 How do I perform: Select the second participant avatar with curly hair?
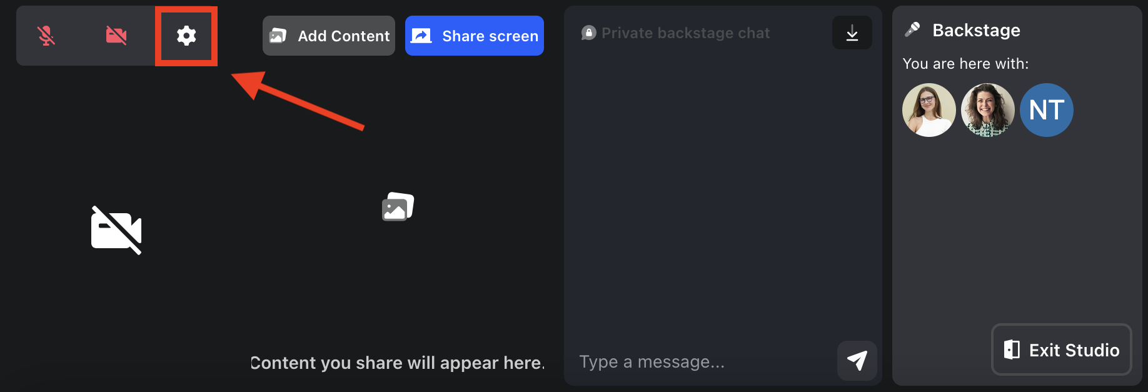pyautogui.click(x=988, y=110)
